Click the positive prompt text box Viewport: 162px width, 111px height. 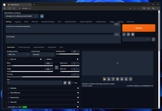click(63, 29)
